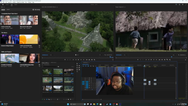Select the Track Select Forward tool
Screen dimensions: 188x106
(x=79, y=64)
